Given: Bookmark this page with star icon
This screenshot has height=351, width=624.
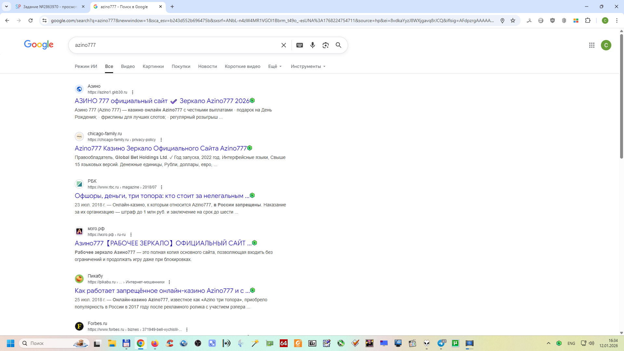Looking at the screenshot, I should (513, 20).
